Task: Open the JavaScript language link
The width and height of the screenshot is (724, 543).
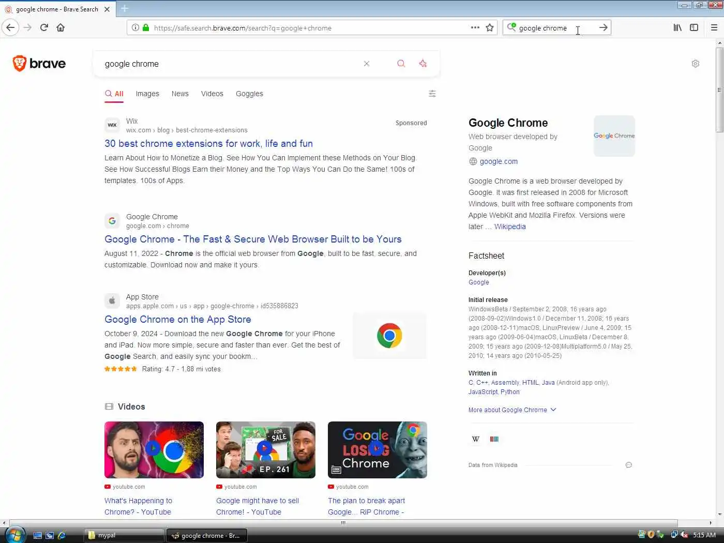Action: (x=482, y=392)
